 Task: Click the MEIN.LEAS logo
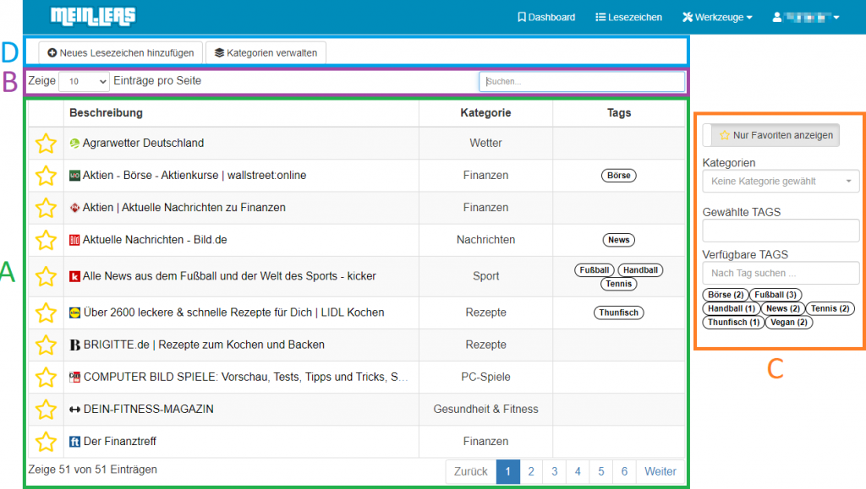[x=92, y=16]
